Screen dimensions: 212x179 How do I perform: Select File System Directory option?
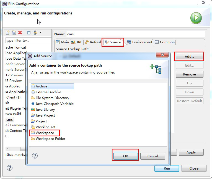tap(52, 98)
